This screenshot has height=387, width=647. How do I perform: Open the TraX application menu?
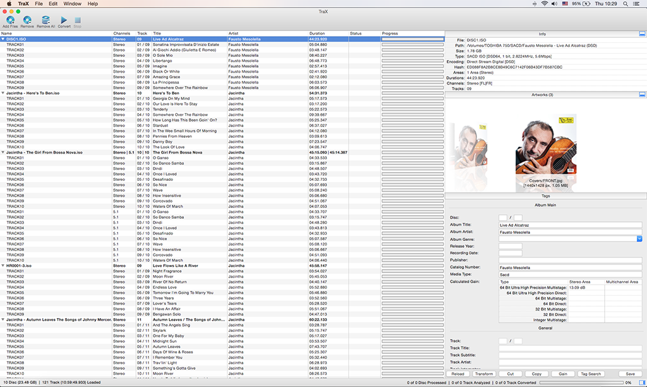(23, 4)
